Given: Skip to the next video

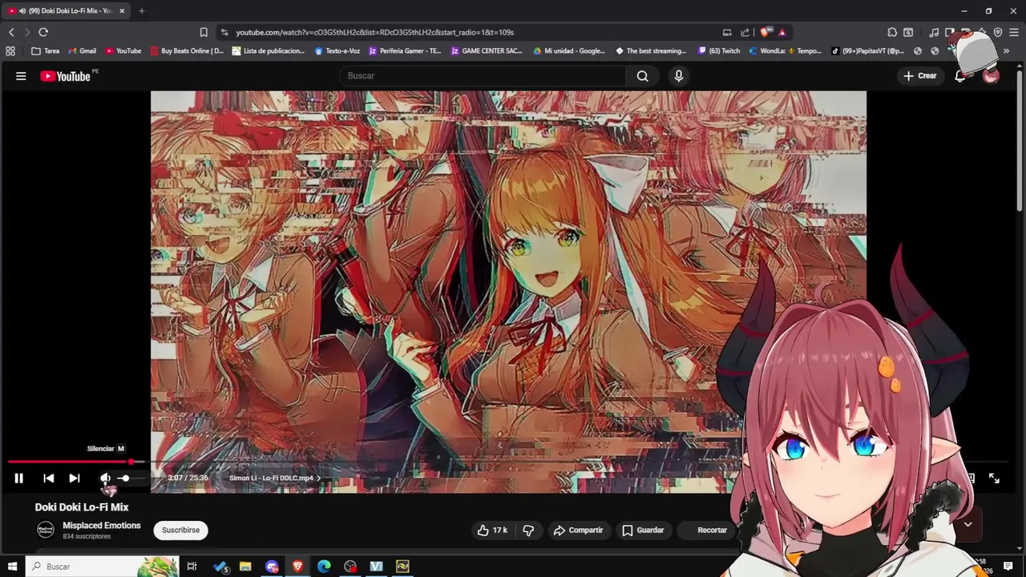Looking at the screenshot, I should coord(74,478).
